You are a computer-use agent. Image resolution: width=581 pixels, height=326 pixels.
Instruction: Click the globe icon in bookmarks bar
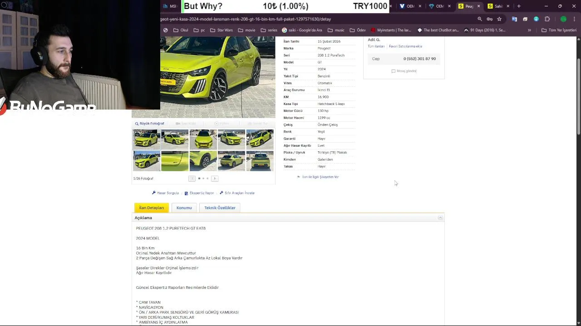(x=165, y=30)
